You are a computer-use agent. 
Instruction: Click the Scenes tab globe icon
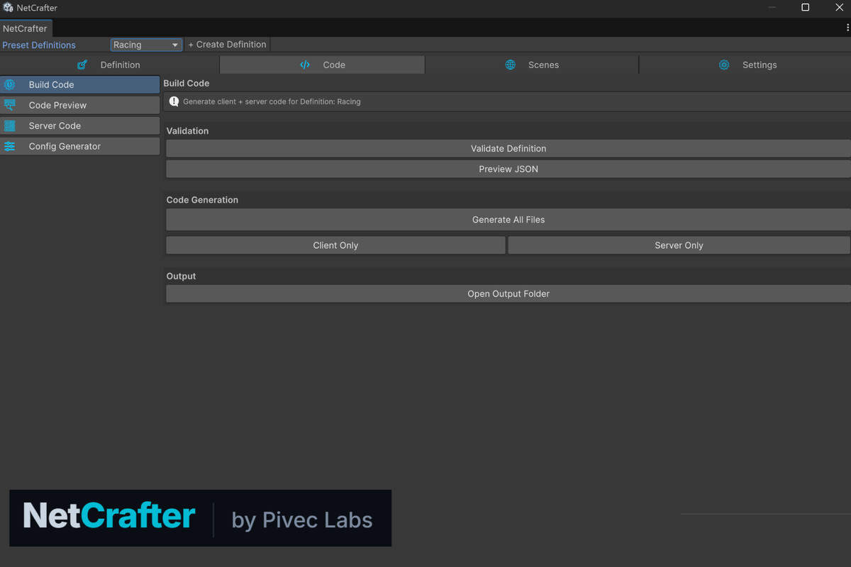pos(511,64)
